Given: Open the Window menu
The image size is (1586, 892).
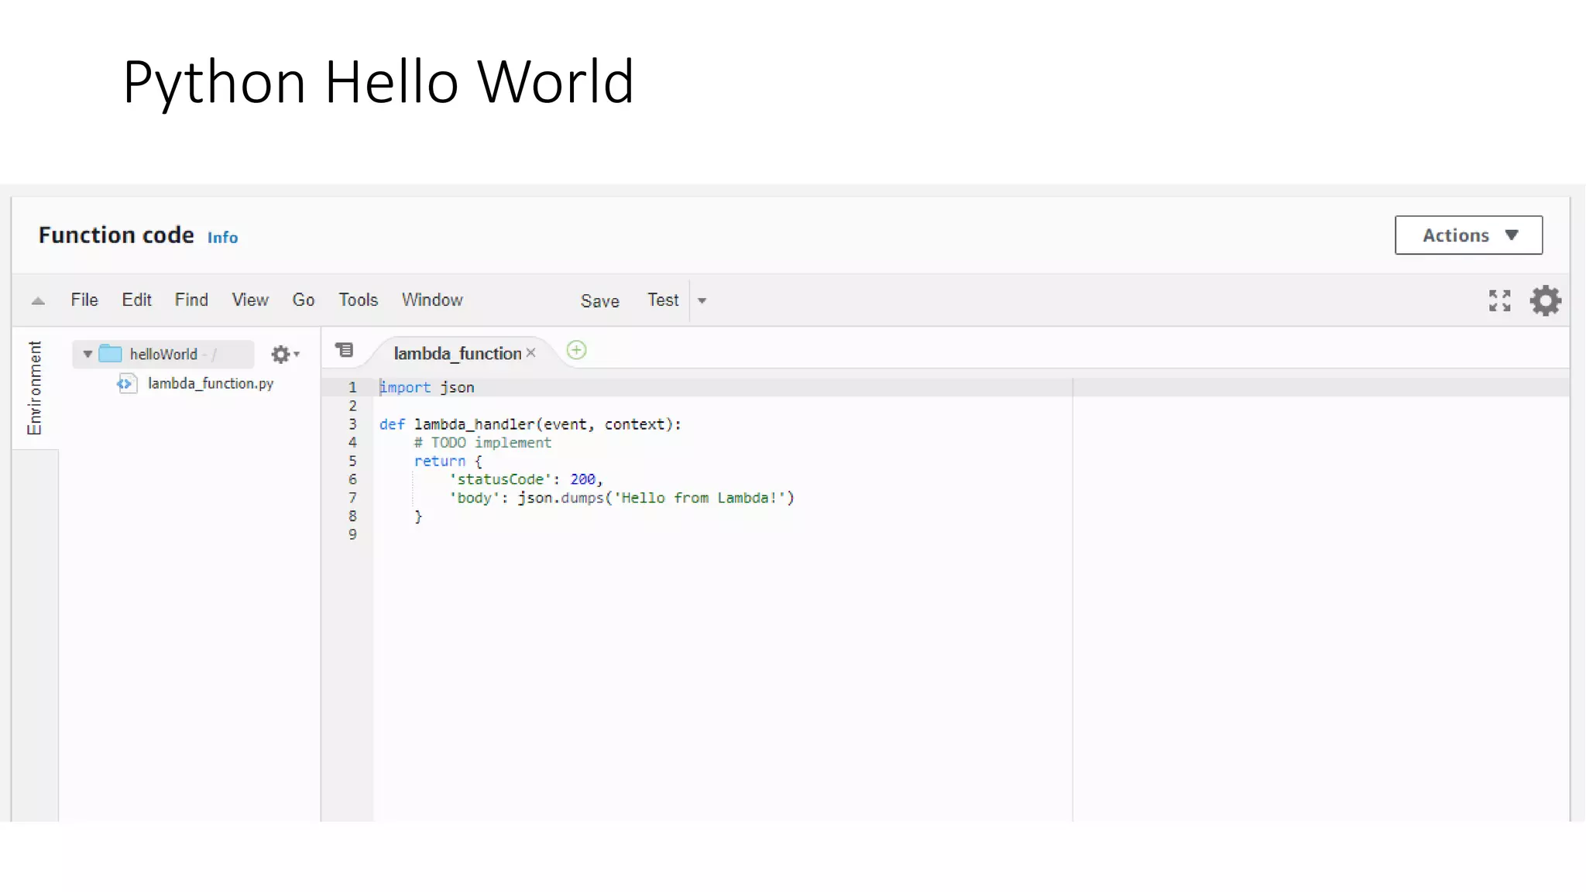Looking at the screenshot, I should (432, 300).
